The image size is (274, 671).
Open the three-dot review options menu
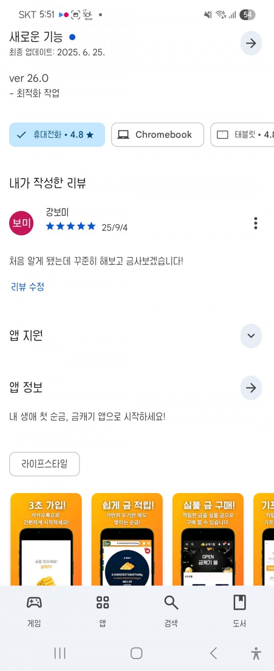tap(255, 223)
